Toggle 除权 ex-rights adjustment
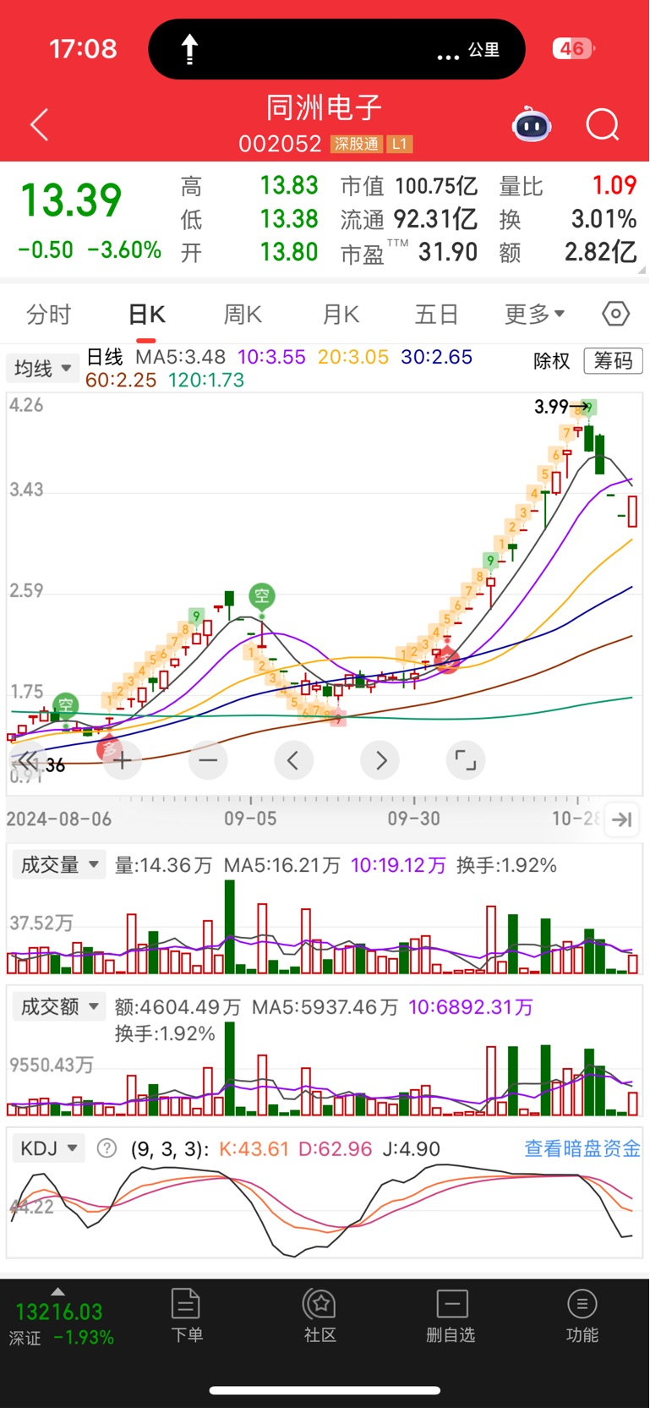The height and width of the screenshot is (1408, 650). (552, 361)
